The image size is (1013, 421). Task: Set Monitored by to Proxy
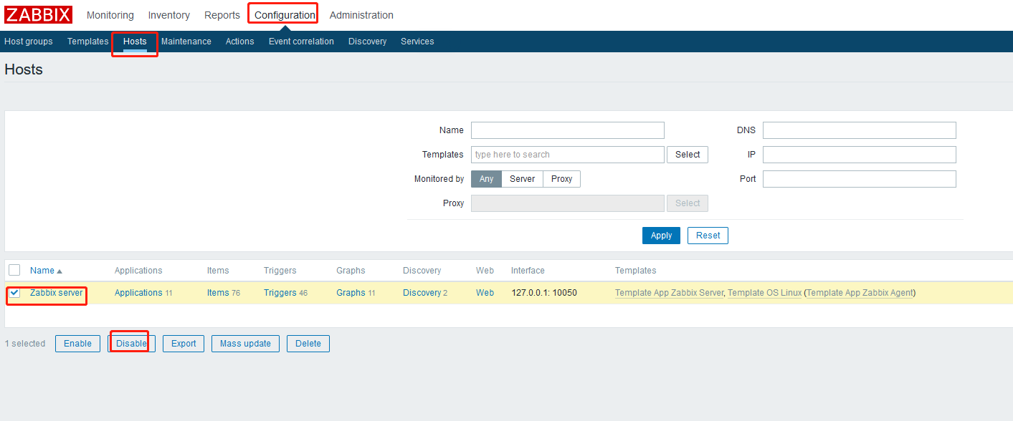(x=562, y=179)
